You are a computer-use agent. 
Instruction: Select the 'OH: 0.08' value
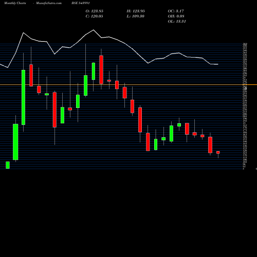point(176,16)
